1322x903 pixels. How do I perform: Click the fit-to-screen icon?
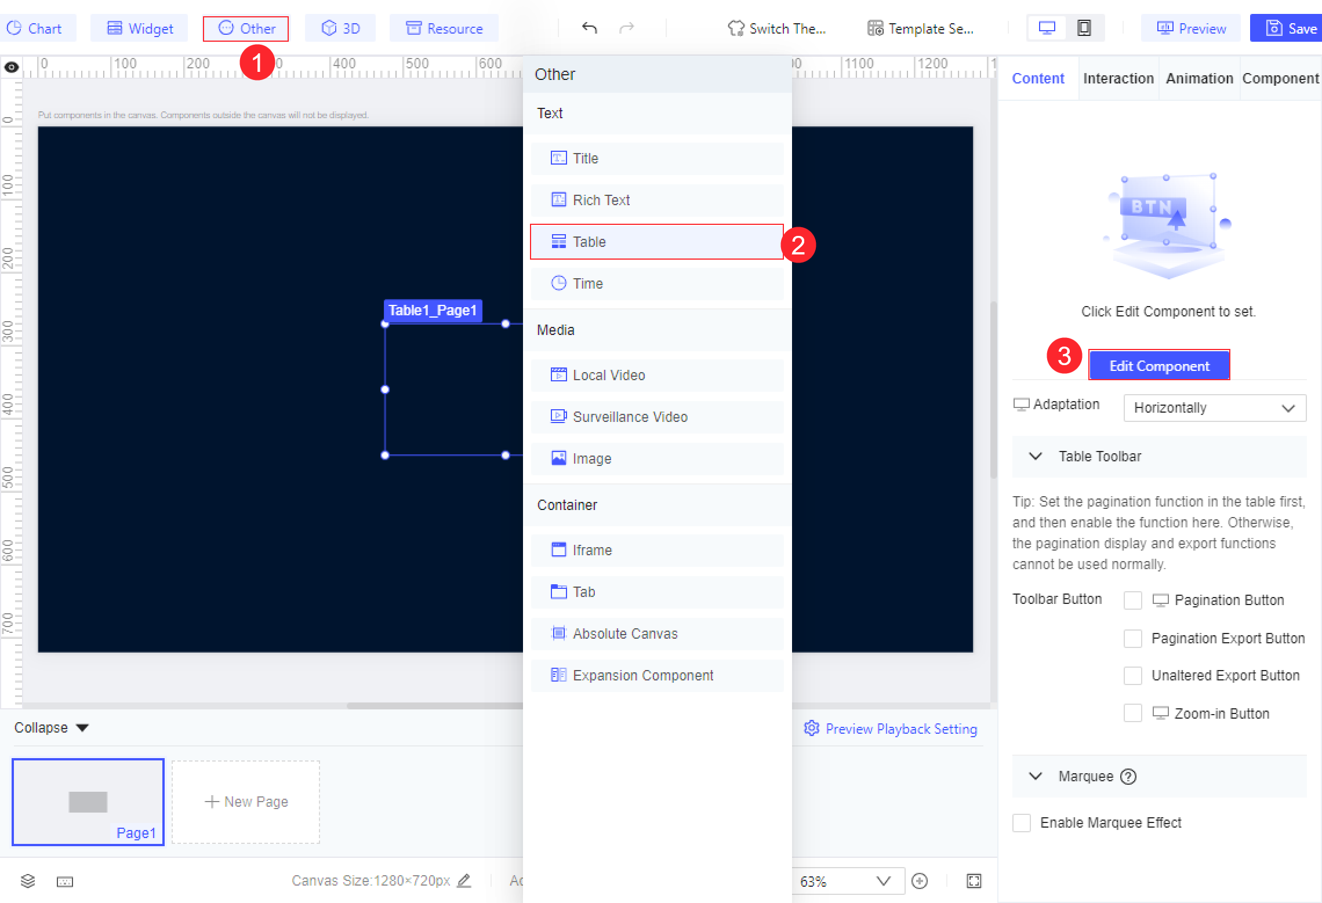point(974,881)
